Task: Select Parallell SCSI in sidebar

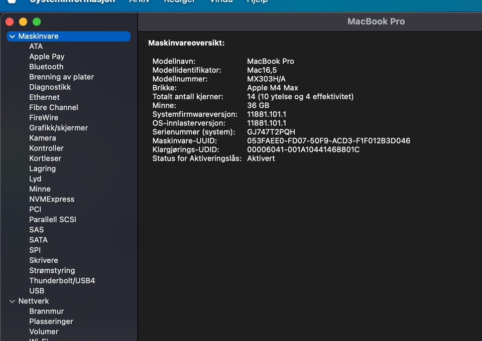Action: (x=53, y=220)
